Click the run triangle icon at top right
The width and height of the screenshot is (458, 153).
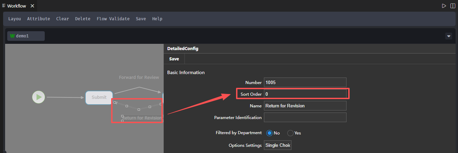coord(444,6)
